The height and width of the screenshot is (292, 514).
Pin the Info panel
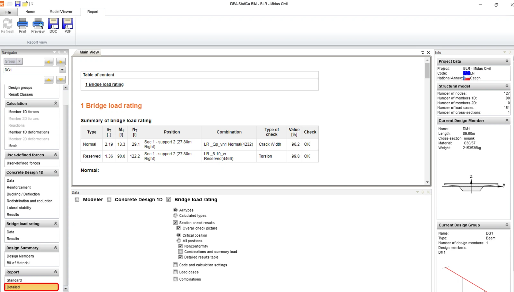510,52
